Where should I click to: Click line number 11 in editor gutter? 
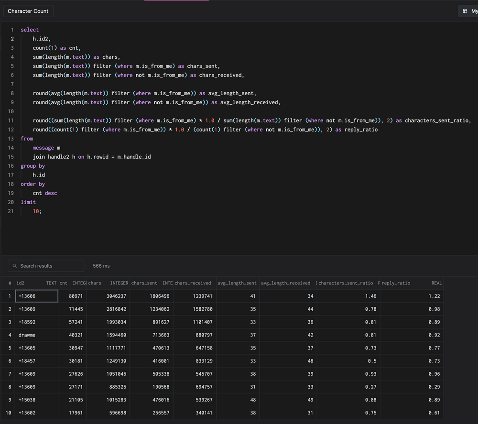(11, 120)
